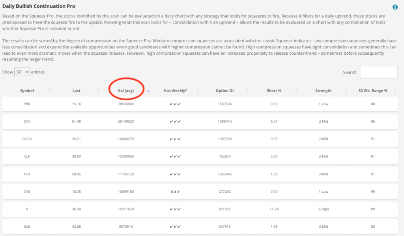
Task: Click FCX volume value 11793120
Action: pyautogui.click(x=126, y=174)
